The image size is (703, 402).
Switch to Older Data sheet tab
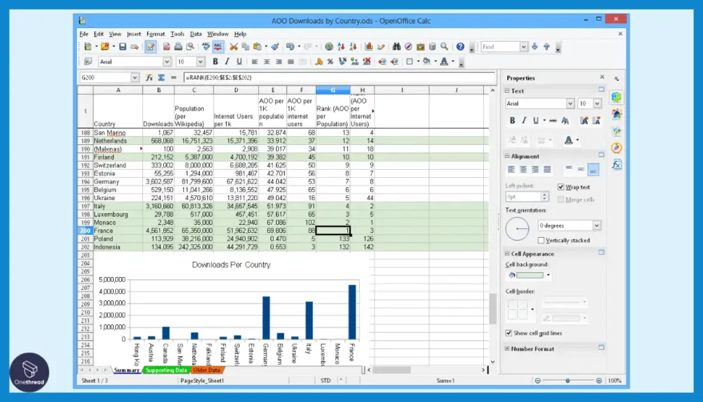[x=207, y=370]
